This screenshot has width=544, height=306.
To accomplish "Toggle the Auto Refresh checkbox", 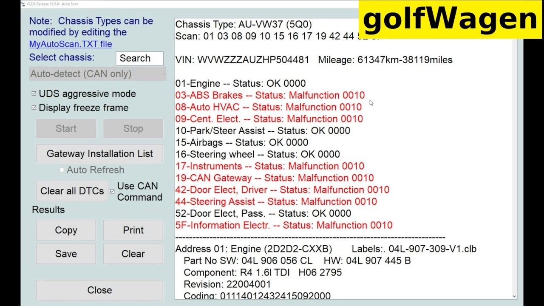I will tap(62, 170).
